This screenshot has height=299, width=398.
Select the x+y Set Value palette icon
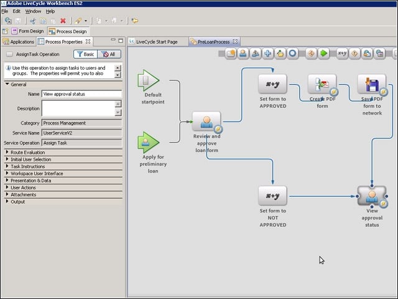[342, 54]
